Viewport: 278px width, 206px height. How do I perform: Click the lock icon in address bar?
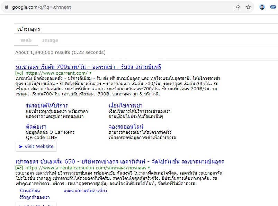[7, 7]
